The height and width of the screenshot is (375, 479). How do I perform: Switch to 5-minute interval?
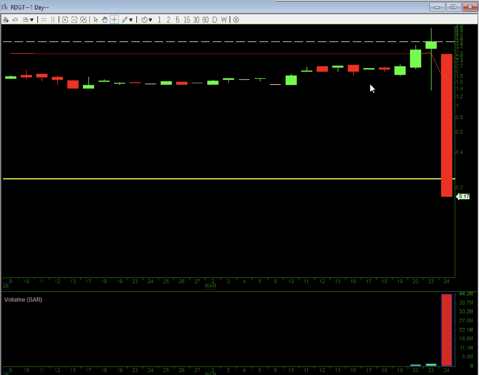click(178, 20)
